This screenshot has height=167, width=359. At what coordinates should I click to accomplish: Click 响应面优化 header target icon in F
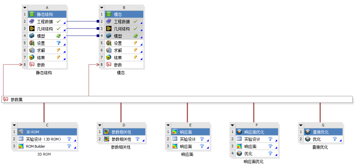click(239, 132)
